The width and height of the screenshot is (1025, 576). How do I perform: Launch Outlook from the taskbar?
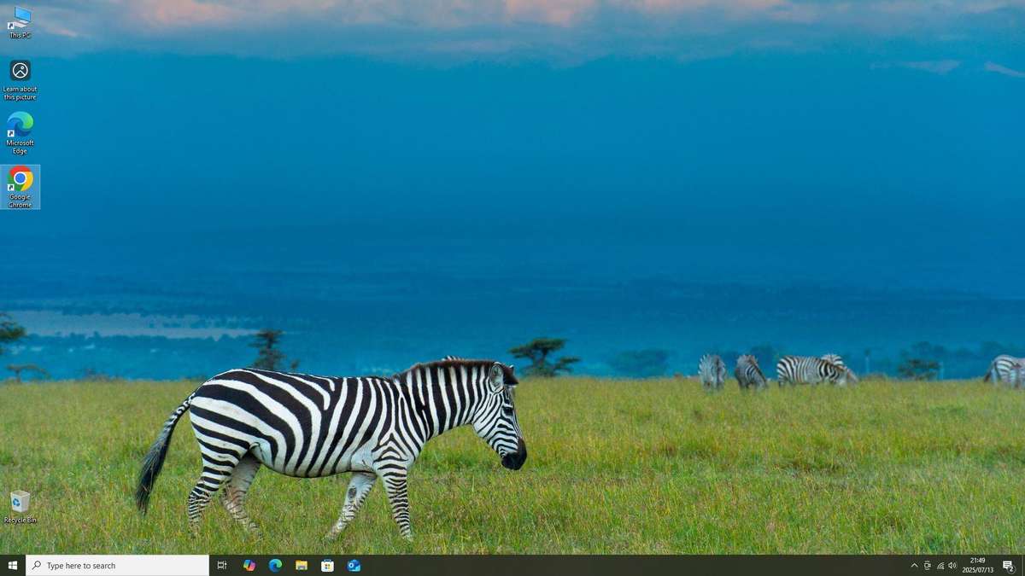tap(354, 565)
